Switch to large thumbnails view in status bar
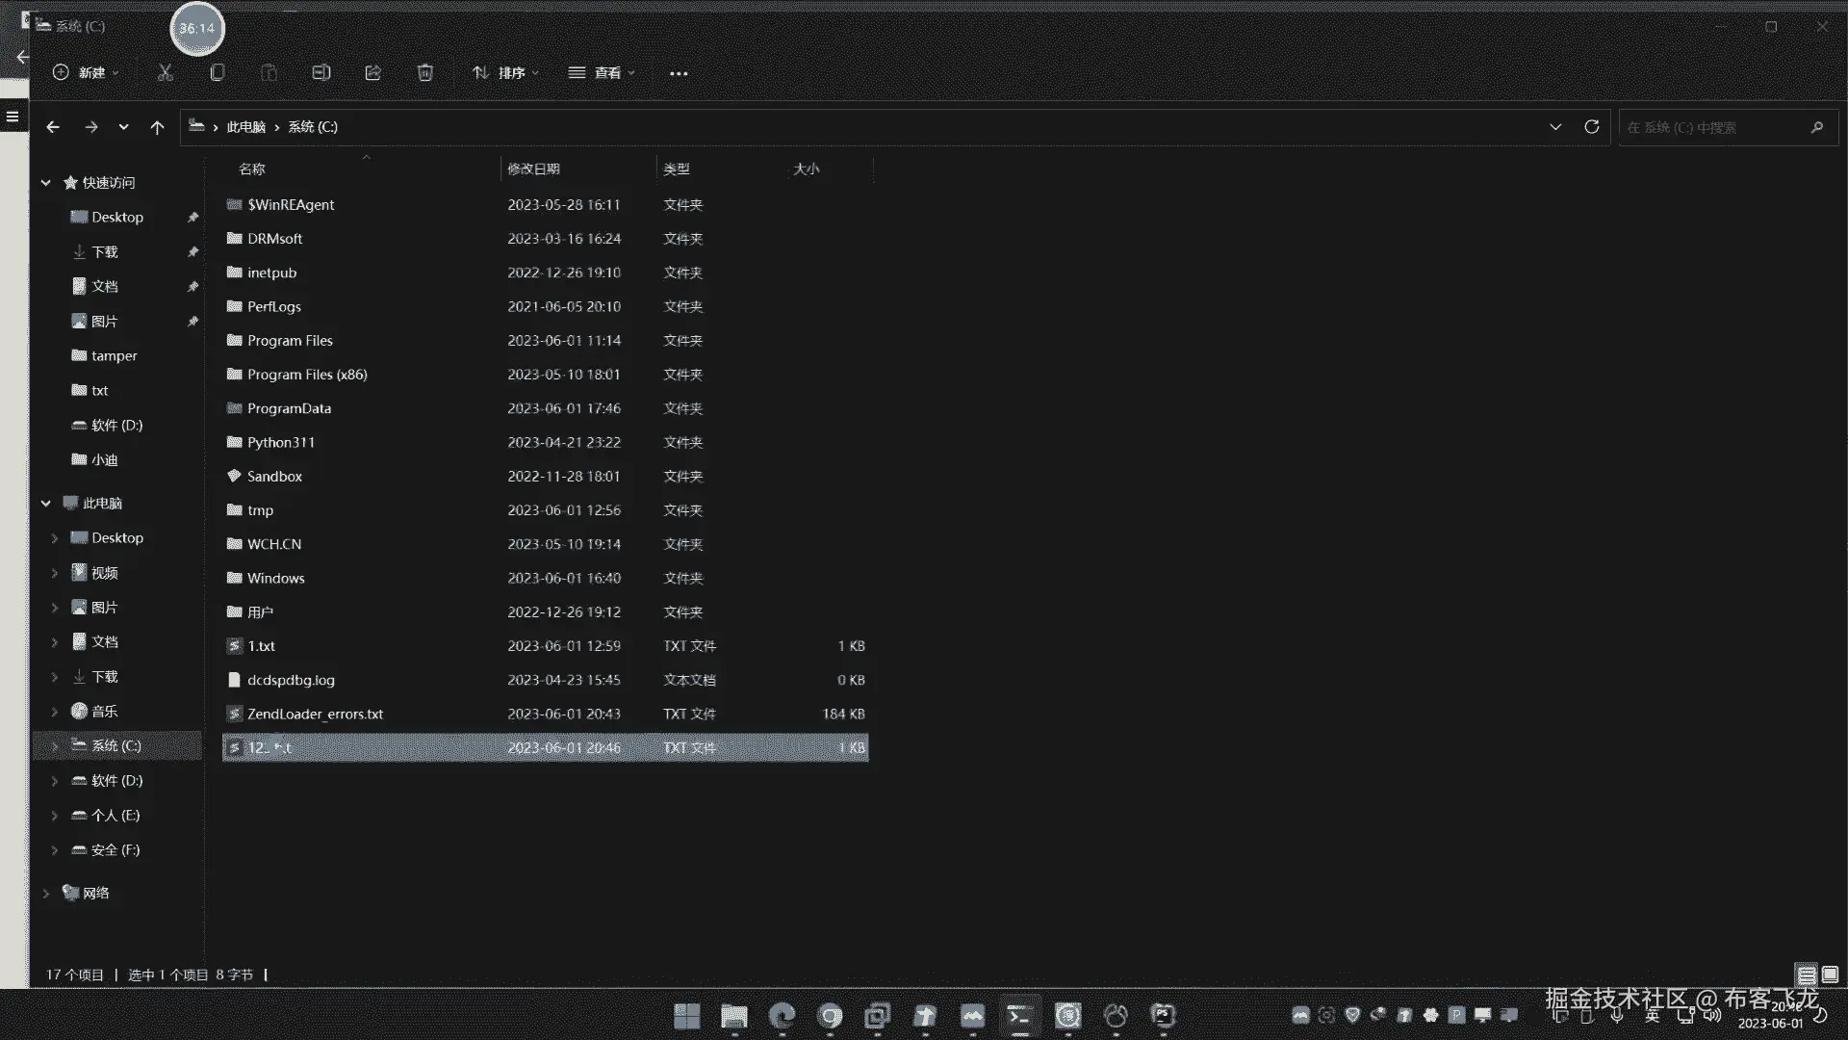 click(1830, 975)
